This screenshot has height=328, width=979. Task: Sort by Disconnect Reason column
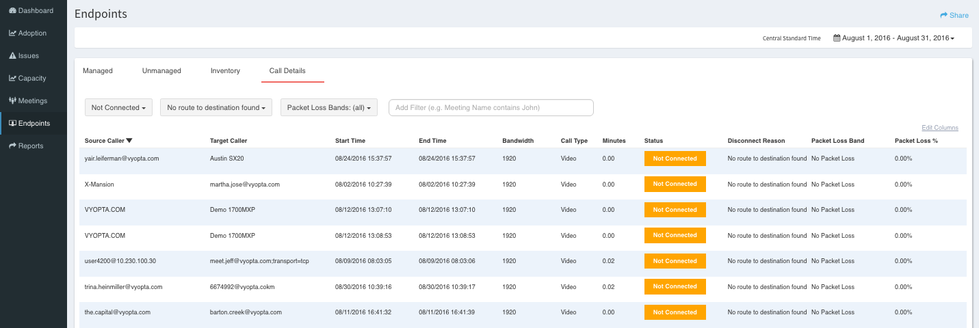[756, 141]
